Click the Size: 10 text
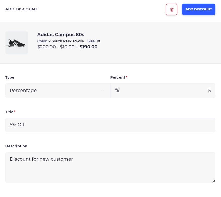The height and width of the screenshot is (197, 221). [x=94, y=41]
